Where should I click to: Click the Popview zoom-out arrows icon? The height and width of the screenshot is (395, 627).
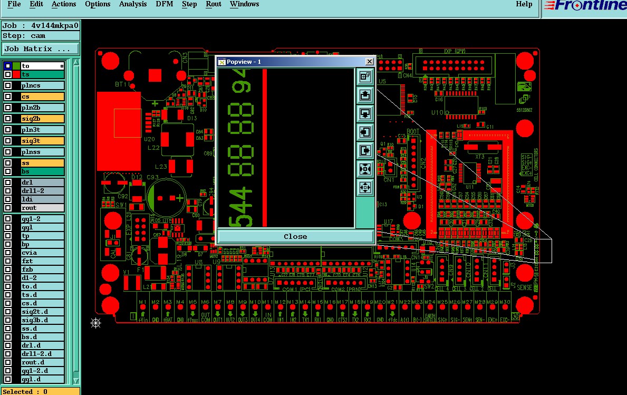point(365,187)
